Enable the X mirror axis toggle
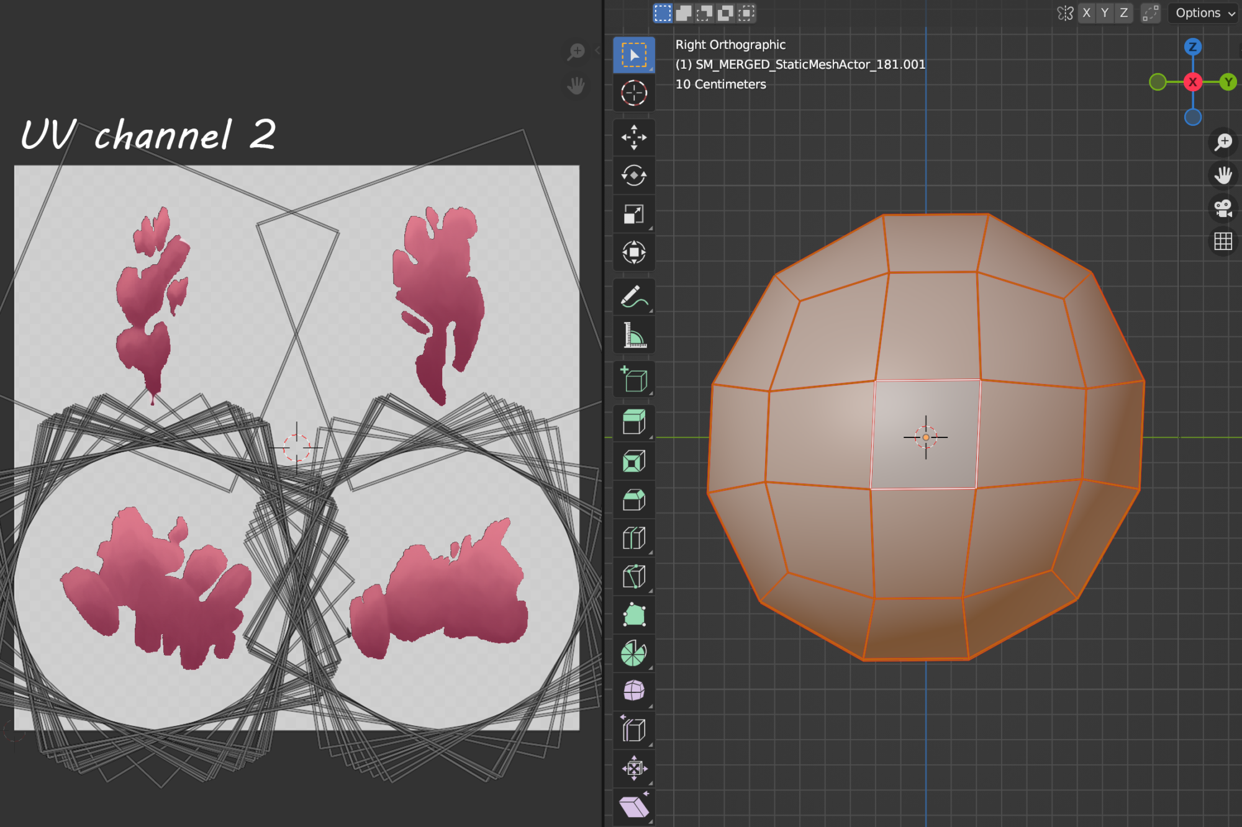Viewport: 1242px width, 827px height. pos(1086,12)
